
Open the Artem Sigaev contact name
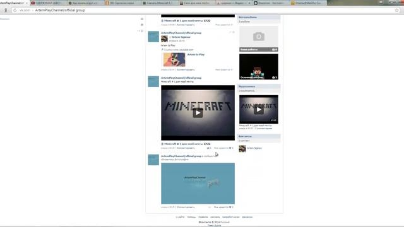(254, 148)
